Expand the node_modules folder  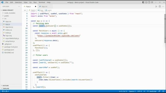10,13
